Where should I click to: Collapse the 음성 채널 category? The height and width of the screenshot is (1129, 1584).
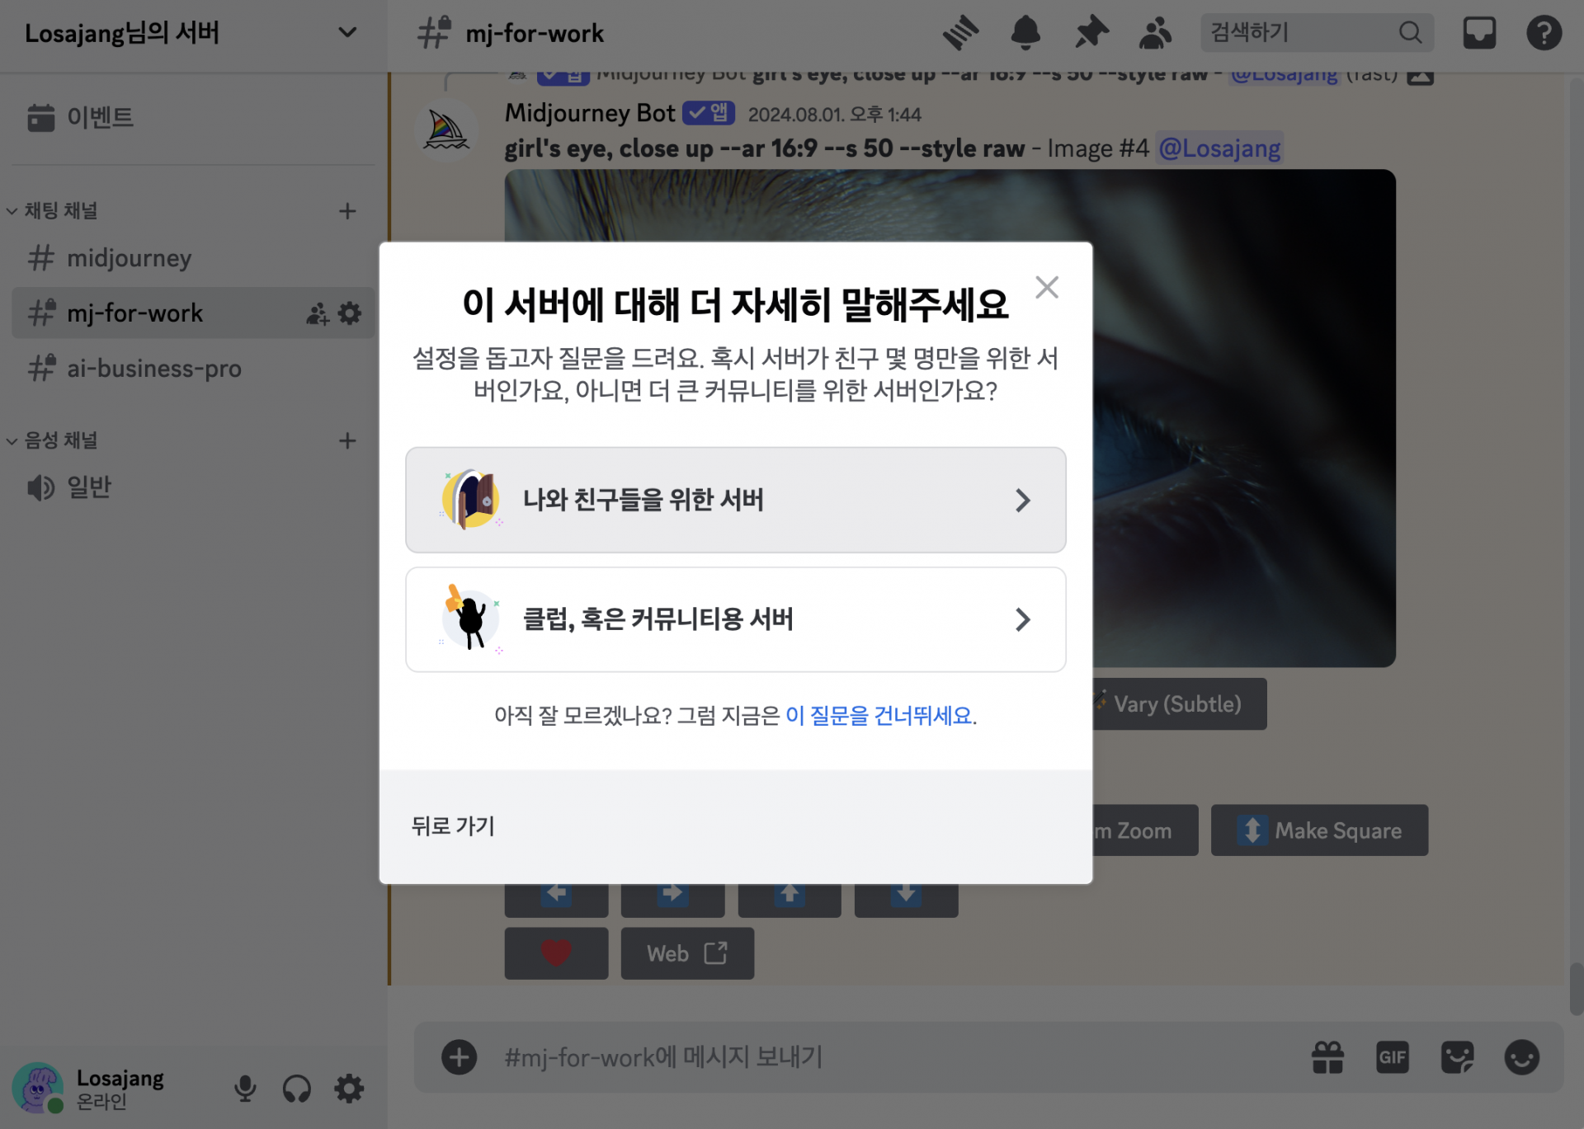coord(59,440)
